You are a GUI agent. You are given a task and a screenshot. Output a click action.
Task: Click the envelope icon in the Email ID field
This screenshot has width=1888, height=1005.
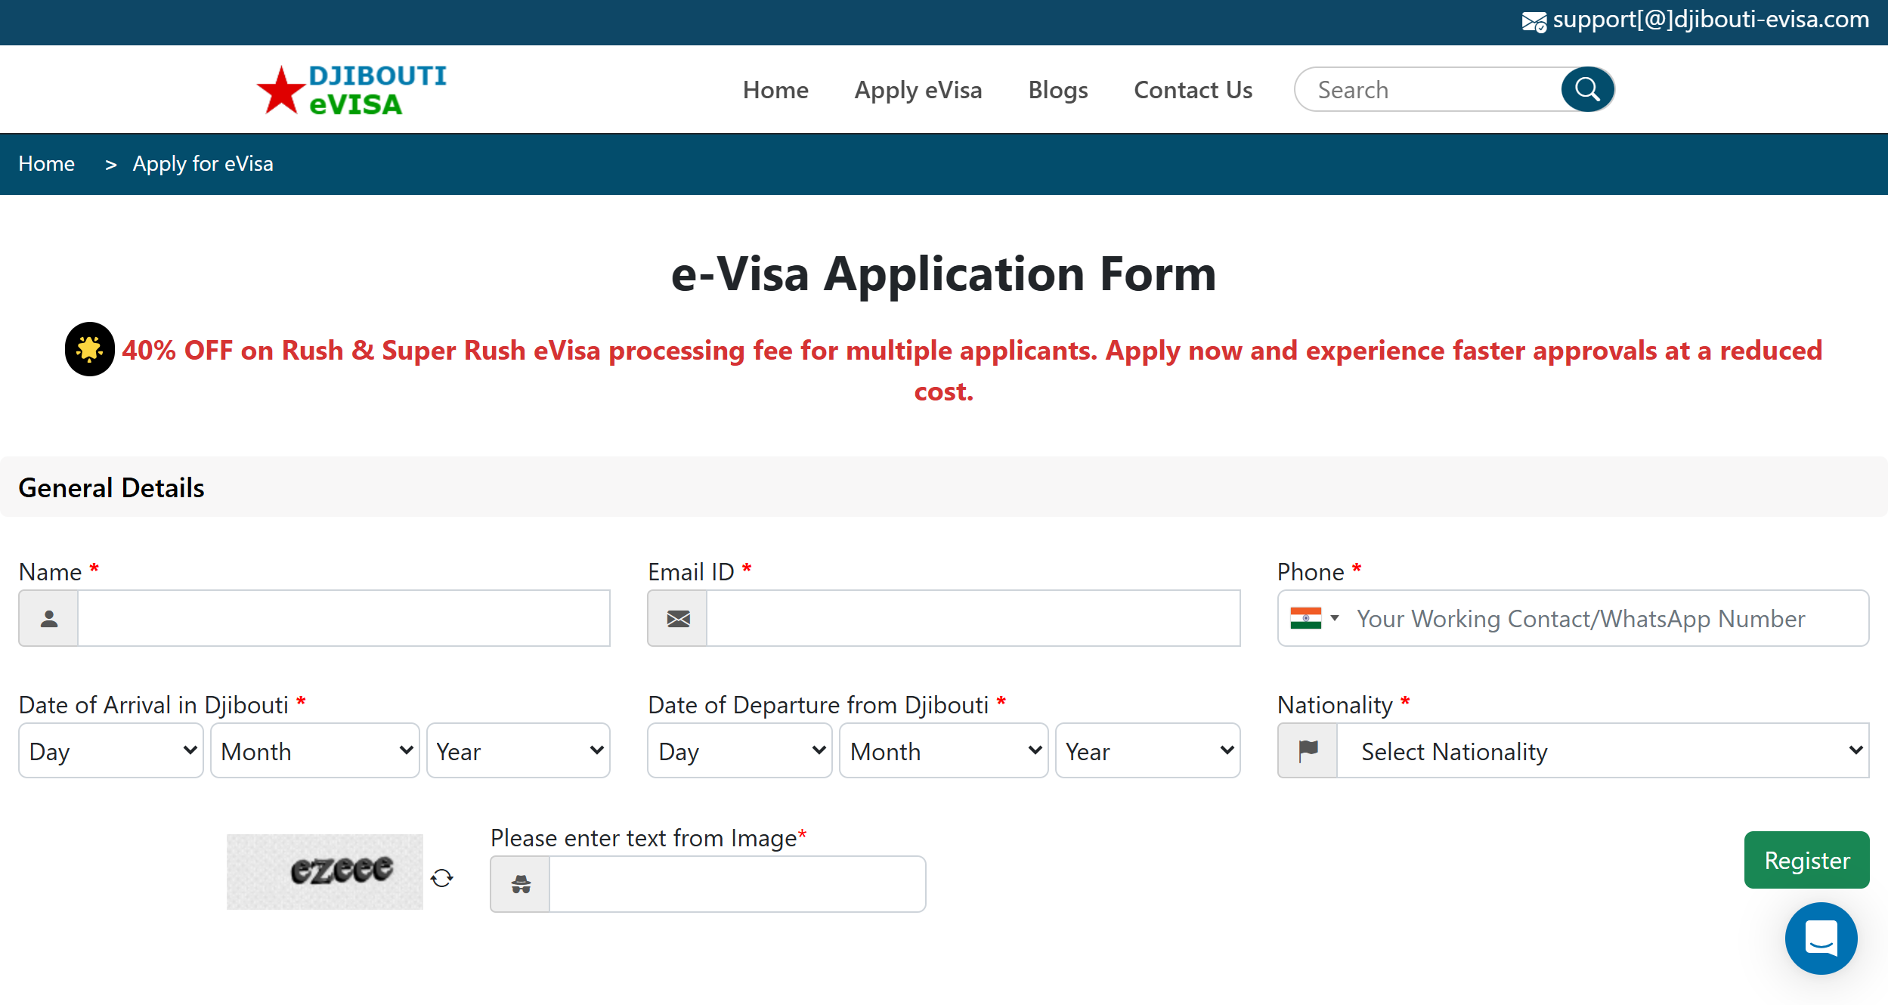[676, 618]
